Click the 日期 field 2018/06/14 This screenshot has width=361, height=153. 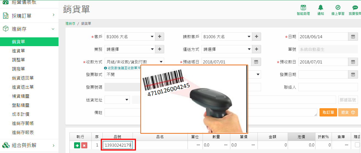click(x=323, y=37)
